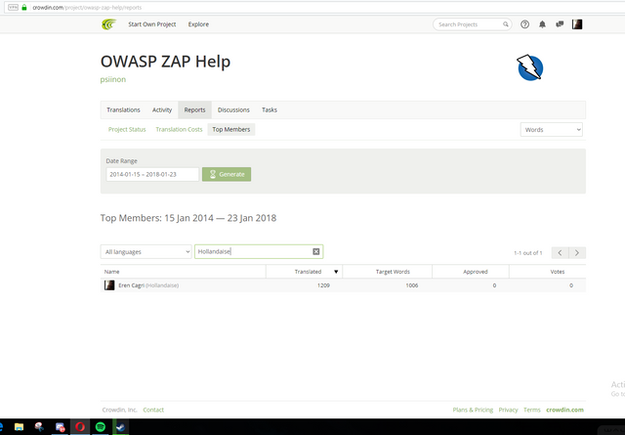The image size is (625, 435).
Task: Open the crowdin.com footer link
Action: (564, 410)
